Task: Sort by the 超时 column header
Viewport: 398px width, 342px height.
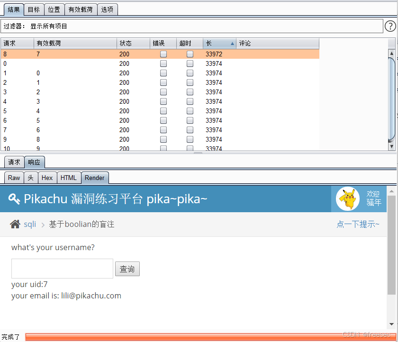Action: pos(190,44)
